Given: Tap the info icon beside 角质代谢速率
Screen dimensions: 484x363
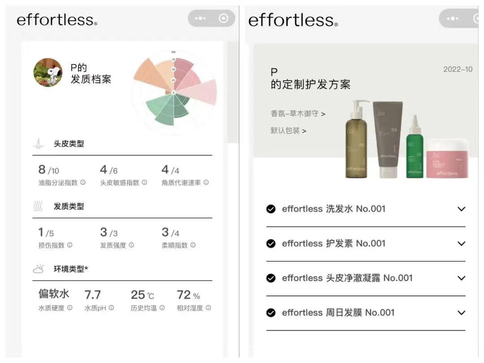Looking at the screenshot, I should click(206, 182).
